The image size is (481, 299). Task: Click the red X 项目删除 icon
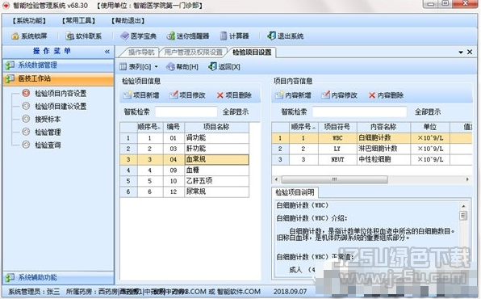[x=220, y=95]
